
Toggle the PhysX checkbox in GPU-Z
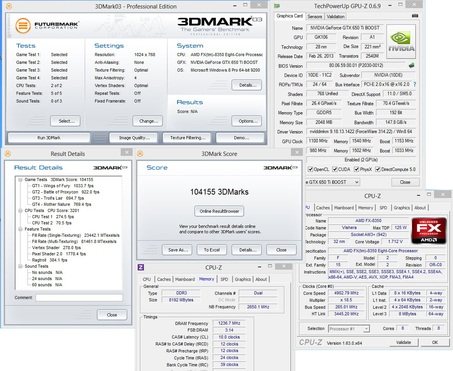coord(357,169)
